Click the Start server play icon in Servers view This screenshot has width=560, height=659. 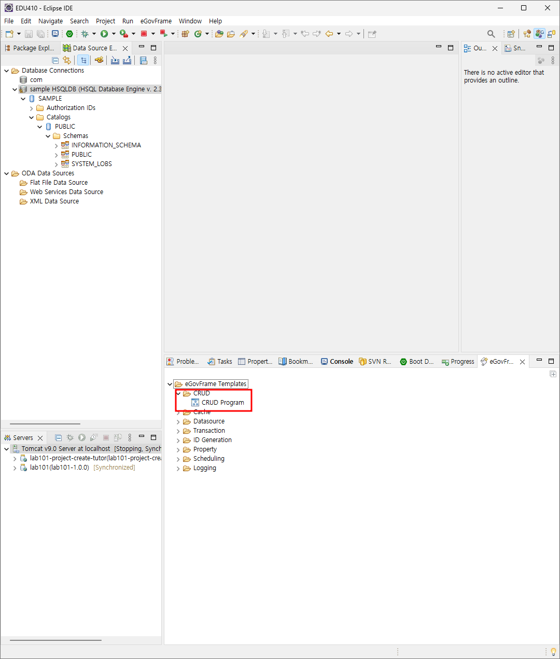(82, 438)
